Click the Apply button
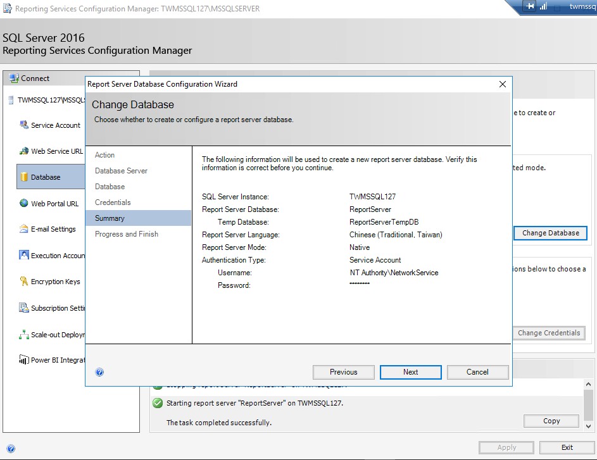The height and width of the screenshot is (460, 597). 506,447
